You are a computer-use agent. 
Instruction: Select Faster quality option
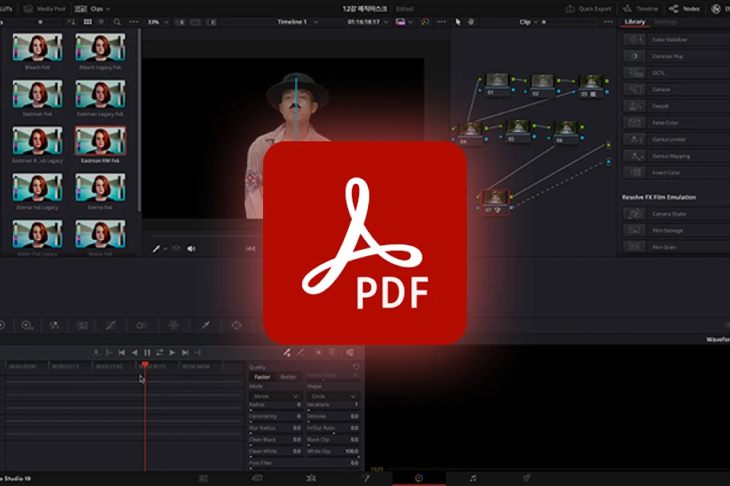pos(262,377)
